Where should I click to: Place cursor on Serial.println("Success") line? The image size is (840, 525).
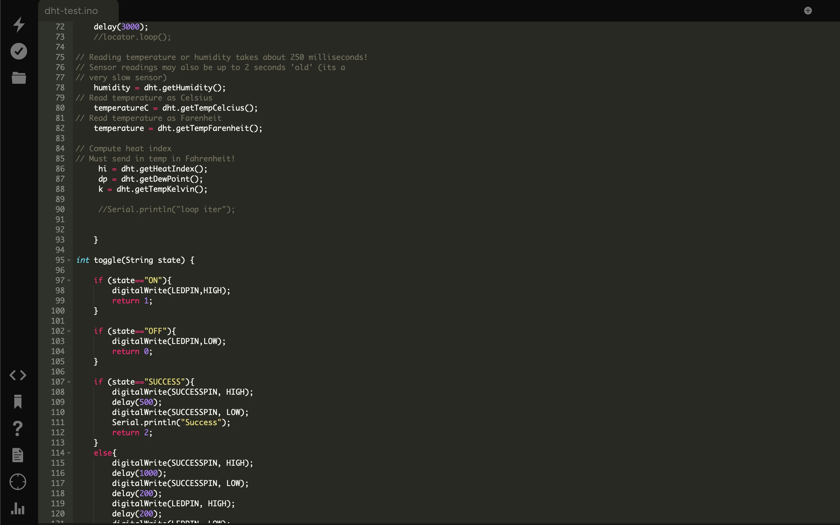(x=171, y=422)
